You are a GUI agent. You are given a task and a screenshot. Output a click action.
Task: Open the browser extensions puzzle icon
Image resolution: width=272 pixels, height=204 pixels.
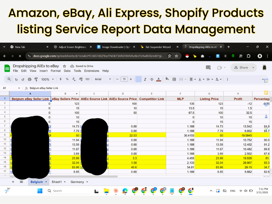pos(248,56)
